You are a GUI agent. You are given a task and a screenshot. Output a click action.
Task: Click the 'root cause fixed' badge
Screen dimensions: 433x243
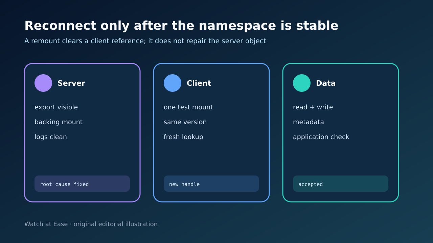coord(82,184)
